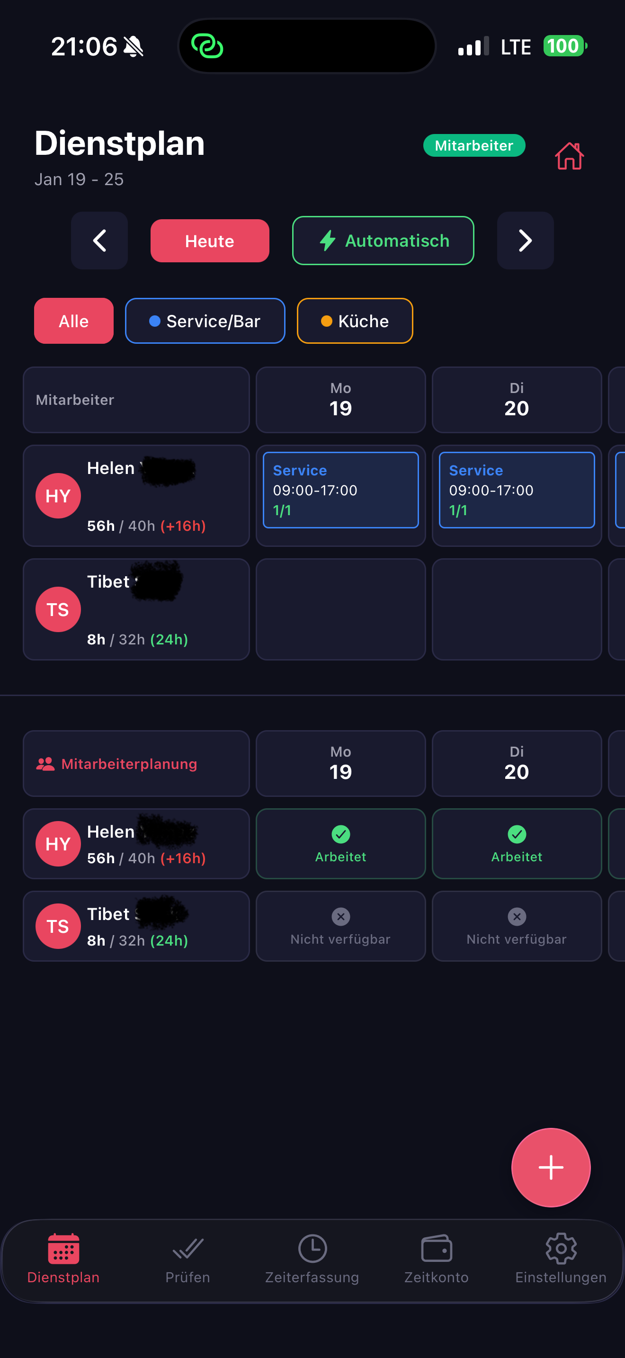625x1358 pixels.
Task: Go to previous week with left chevron
Action: click(99, 241)
